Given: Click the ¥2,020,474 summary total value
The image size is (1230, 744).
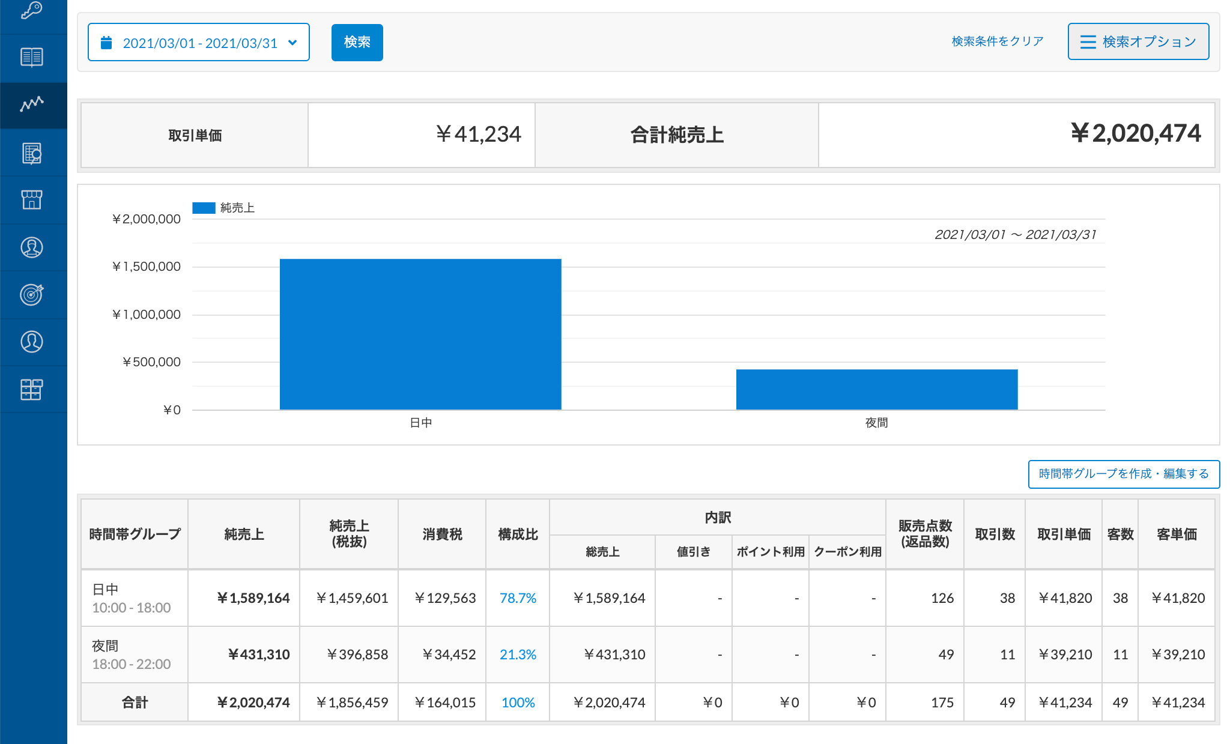Looking at the screenshot, I should click(1135, 133).
